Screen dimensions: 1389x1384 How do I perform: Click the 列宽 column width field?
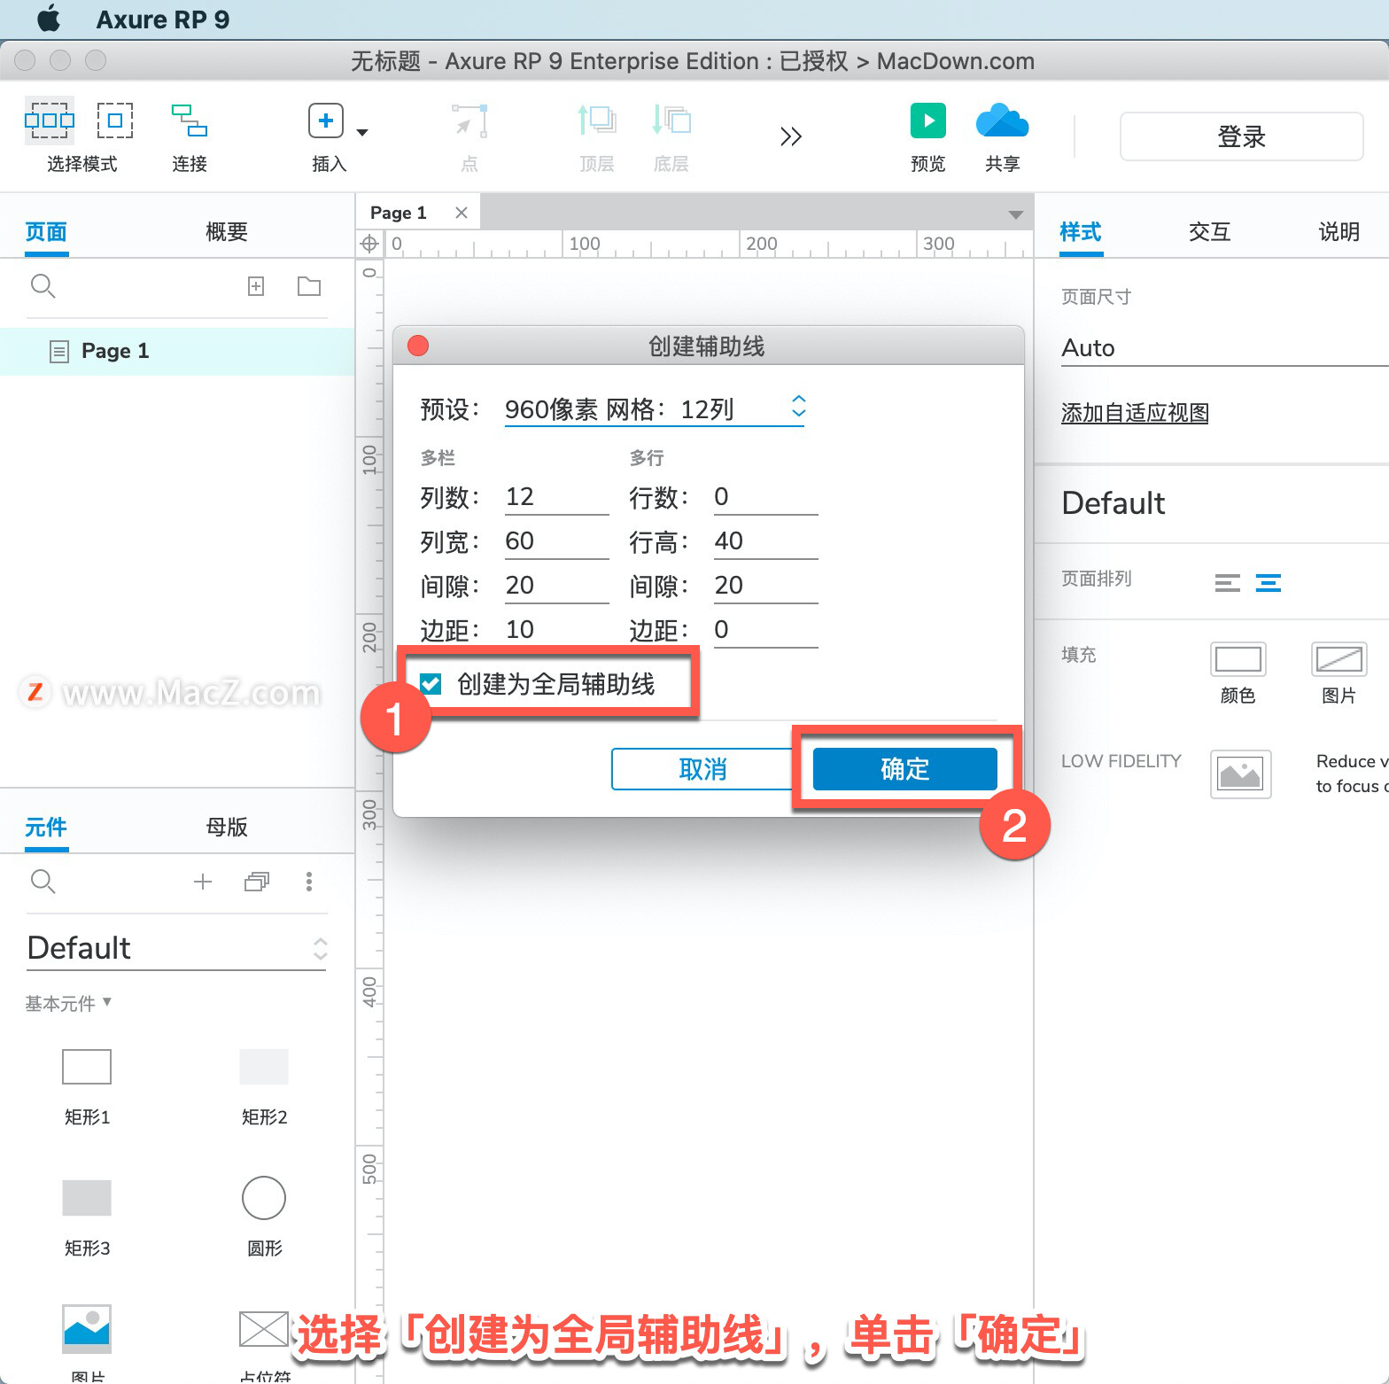557,540
